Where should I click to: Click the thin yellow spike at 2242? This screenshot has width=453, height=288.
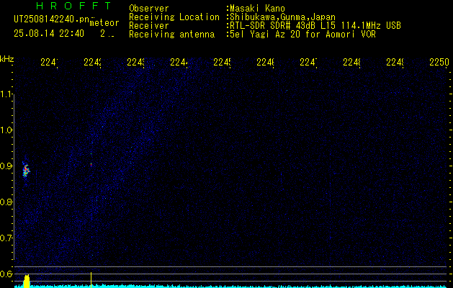91,279
